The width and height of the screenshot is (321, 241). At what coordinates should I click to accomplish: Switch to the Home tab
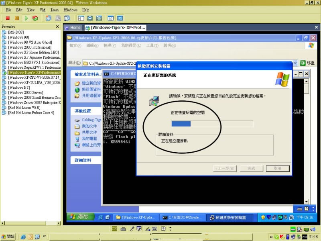[x=73, y=27]
